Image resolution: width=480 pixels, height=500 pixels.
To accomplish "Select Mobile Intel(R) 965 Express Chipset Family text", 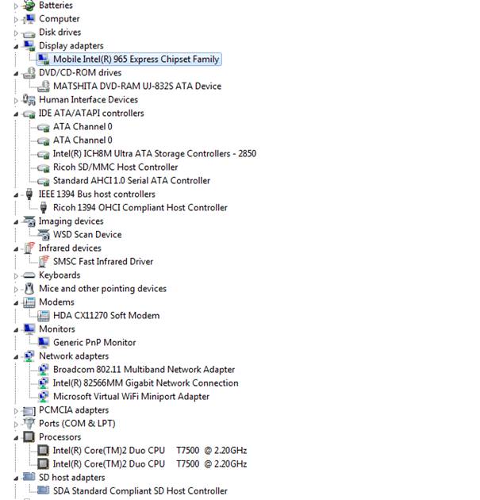I will (x=136, y=60).
